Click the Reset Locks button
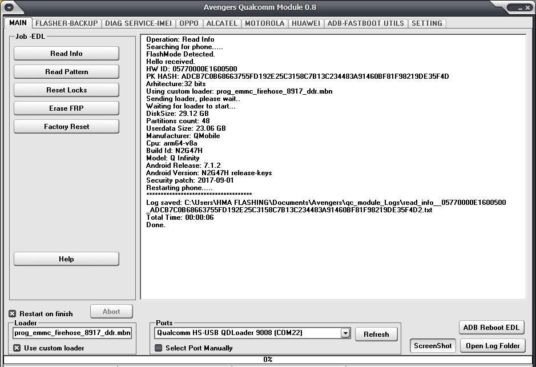The width and height of the screenshot is (536, 367). tap(66, 90)
